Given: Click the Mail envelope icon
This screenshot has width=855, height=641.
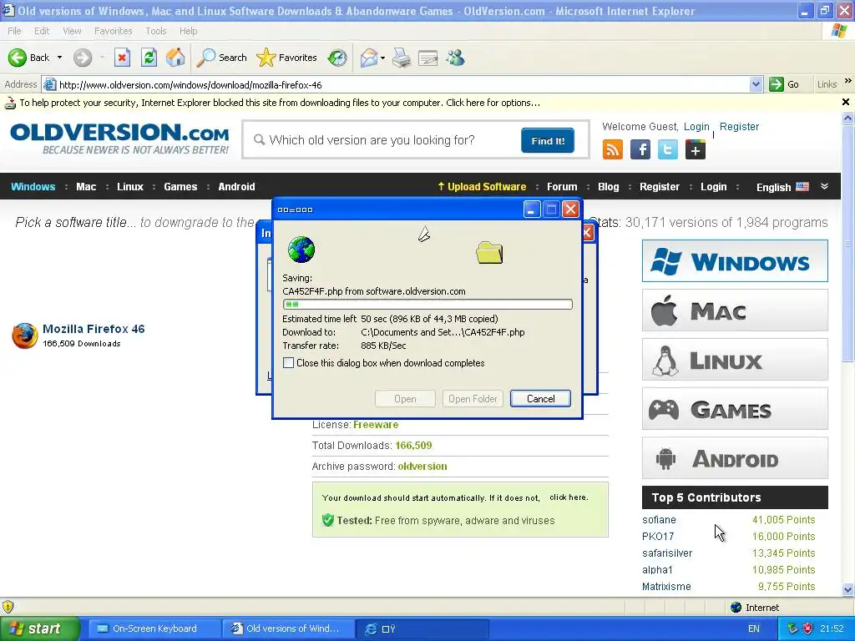Looking at the screenshot, I should coord(369,58).
